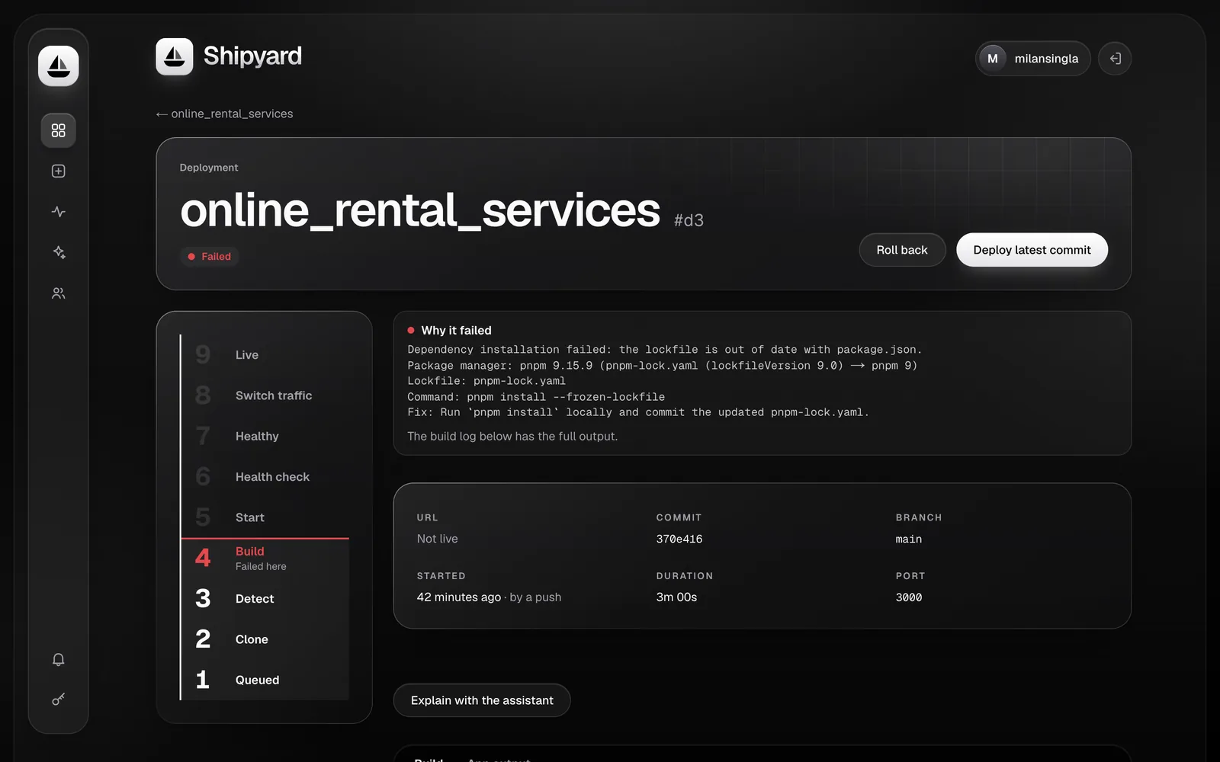Click the Fix: Run pnpm install line

click(x=638, y=412)
